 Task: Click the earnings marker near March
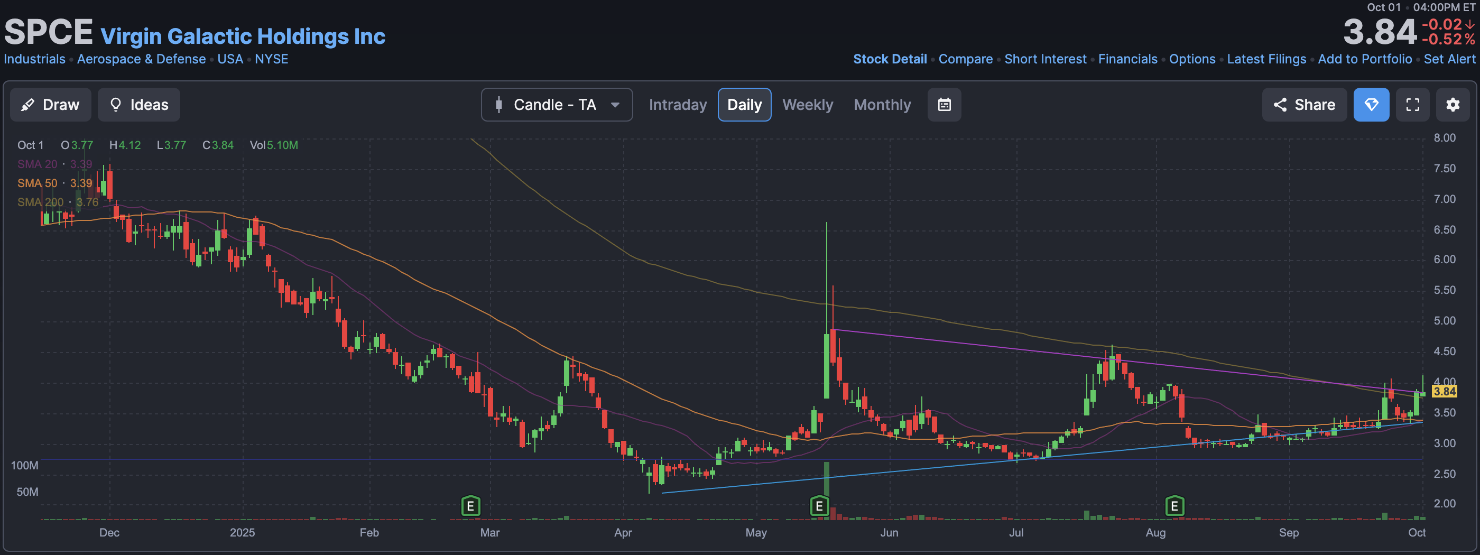tap(470, 506)
